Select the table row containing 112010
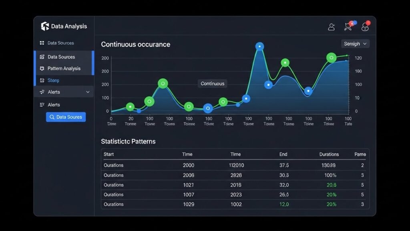 tap(235, 165)
